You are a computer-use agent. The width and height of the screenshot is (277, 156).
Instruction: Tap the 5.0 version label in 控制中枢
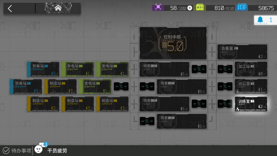coord(175,46)
